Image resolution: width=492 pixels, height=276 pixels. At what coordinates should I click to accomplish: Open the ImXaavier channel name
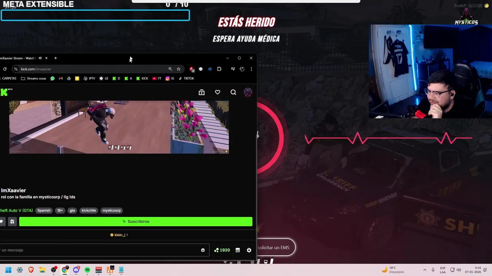(13, 191)
